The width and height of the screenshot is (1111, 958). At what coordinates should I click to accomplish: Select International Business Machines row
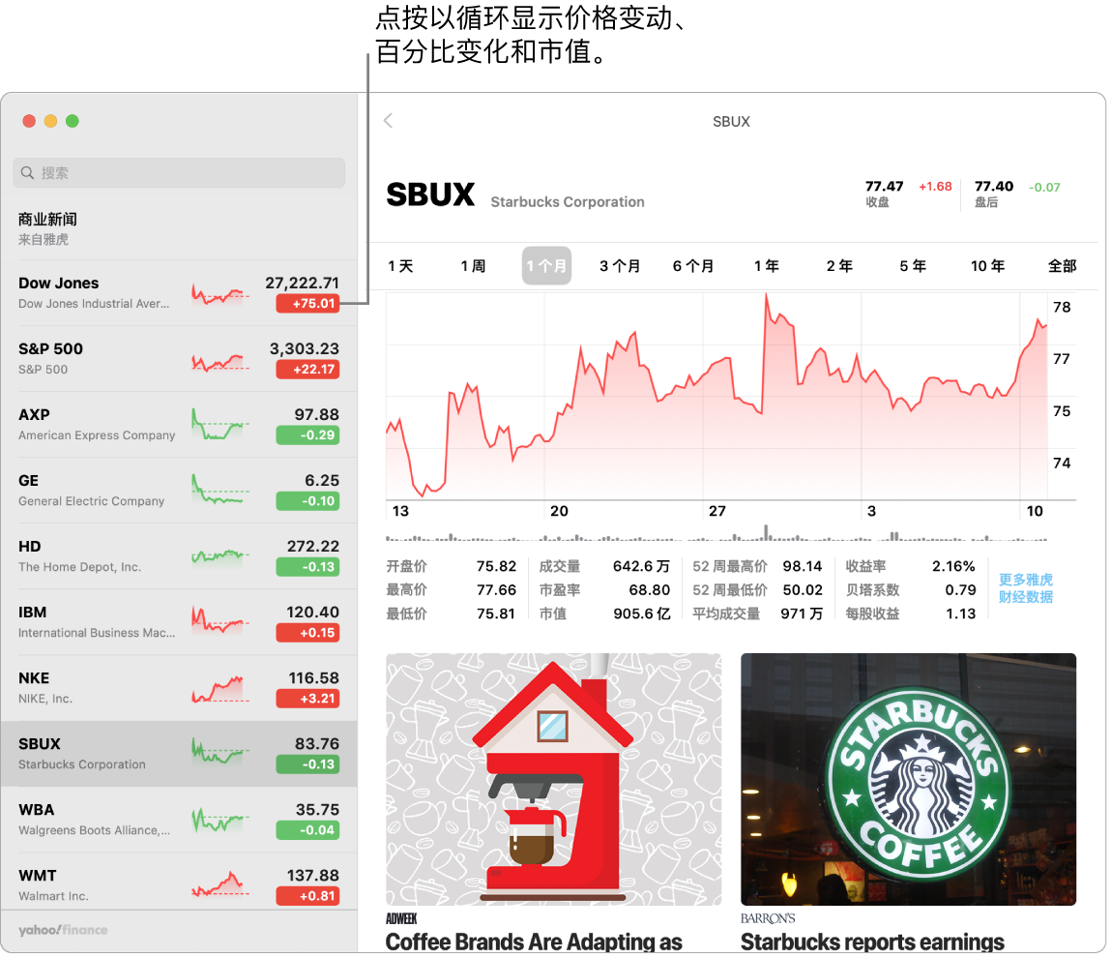point(179,622)
